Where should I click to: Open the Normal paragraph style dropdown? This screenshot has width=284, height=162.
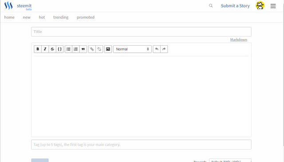132,49
